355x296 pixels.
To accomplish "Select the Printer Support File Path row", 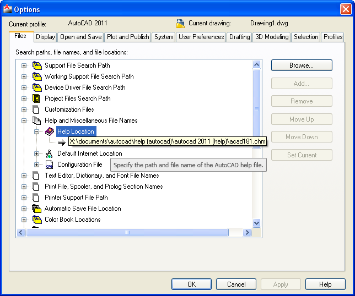I will 76,198.
